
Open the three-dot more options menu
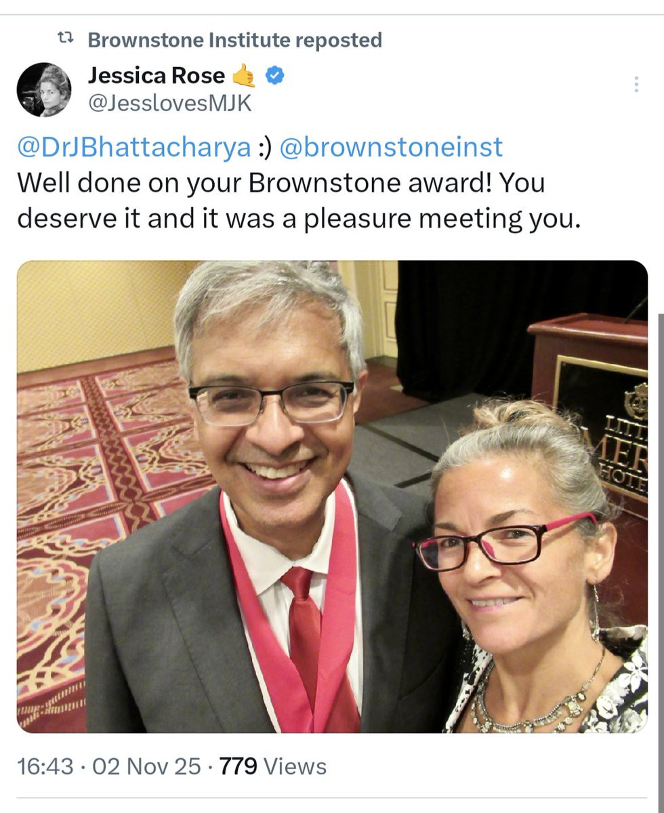click(636, 84)
